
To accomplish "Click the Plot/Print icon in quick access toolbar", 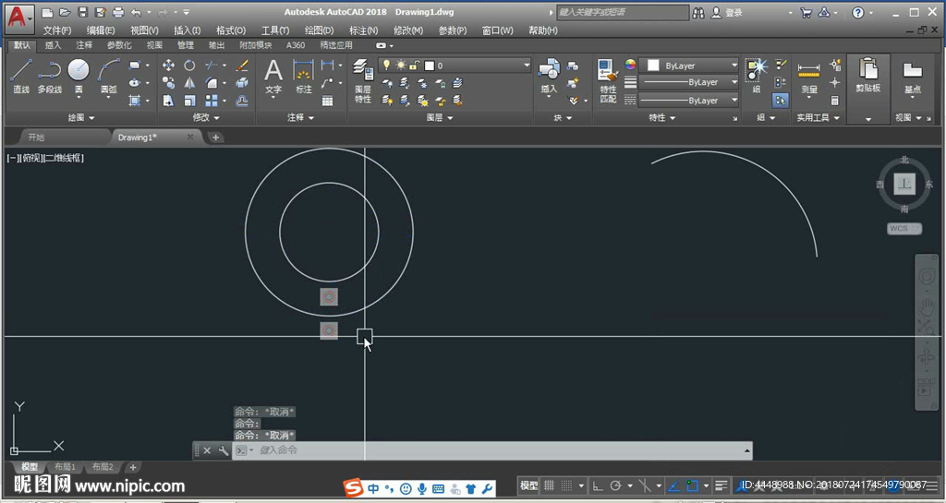I will pos(118,12).
